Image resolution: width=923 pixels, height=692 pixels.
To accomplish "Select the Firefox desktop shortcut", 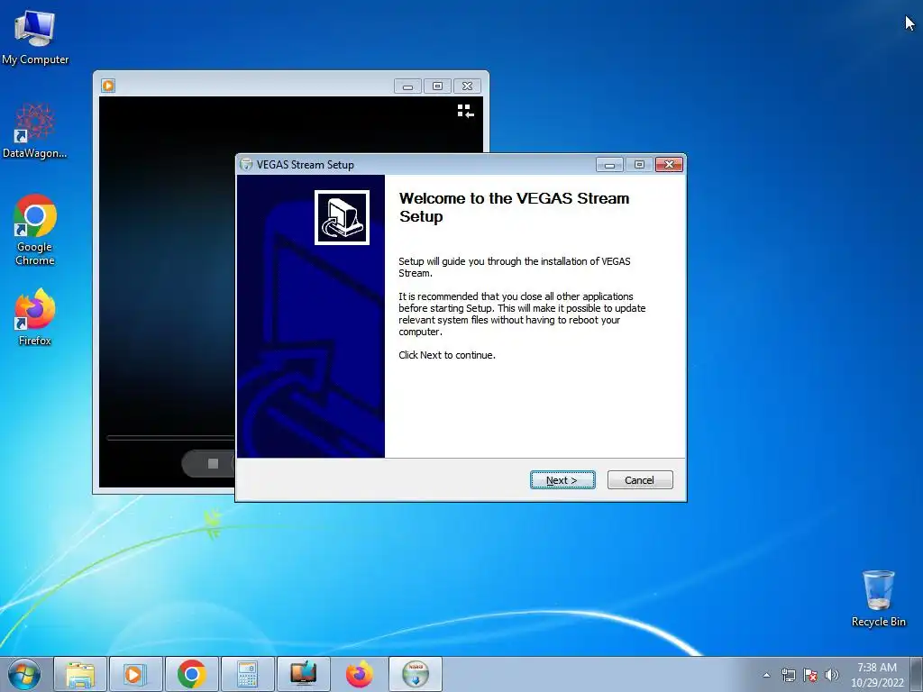I will [35, 317].
